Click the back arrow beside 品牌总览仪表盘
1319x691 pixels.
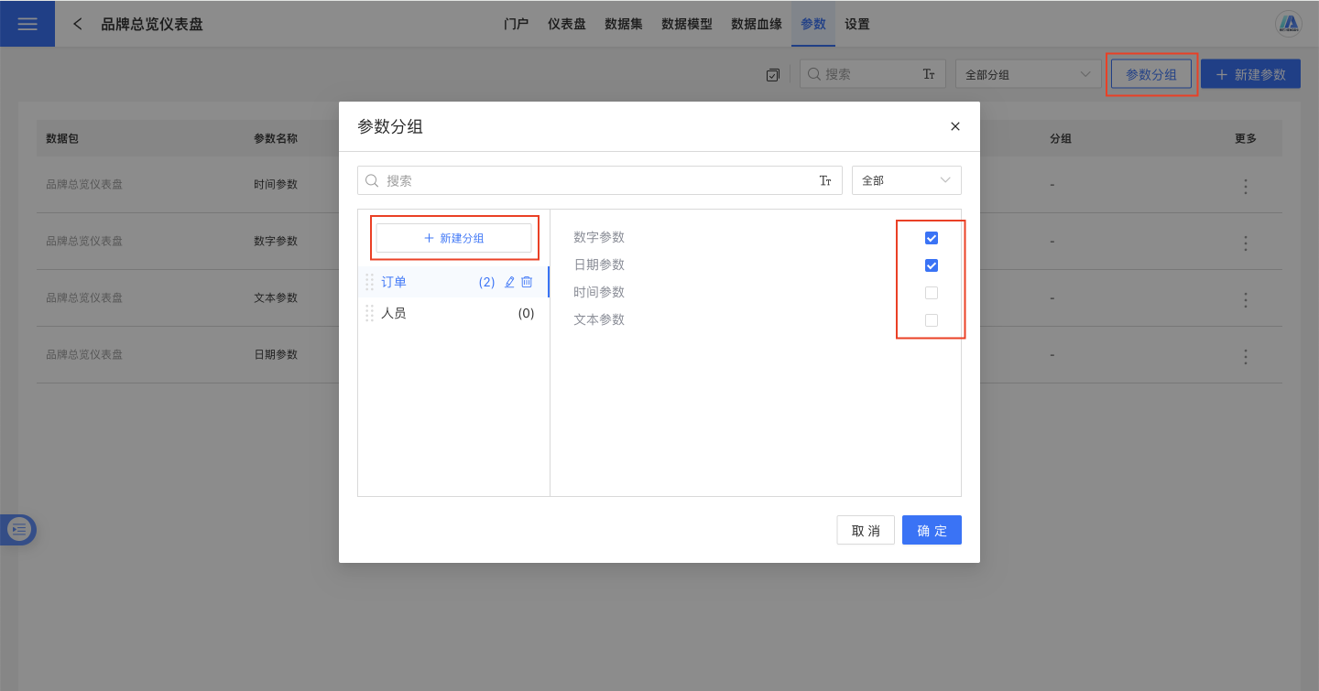point(78,24)
